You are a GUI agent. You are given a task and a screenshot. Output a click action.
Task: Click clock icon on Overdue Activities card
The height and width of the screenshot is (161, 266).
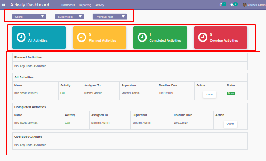pos(203,37)
